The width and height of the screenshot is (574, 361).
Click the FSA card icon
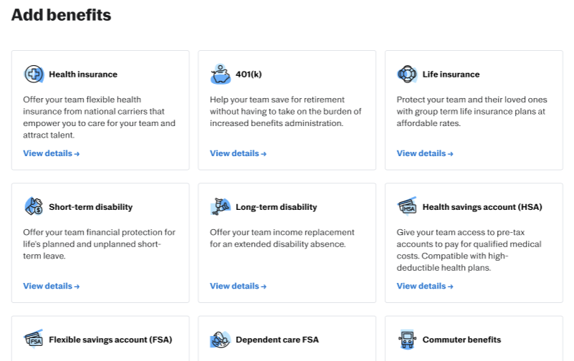click(x=34, y=340)
